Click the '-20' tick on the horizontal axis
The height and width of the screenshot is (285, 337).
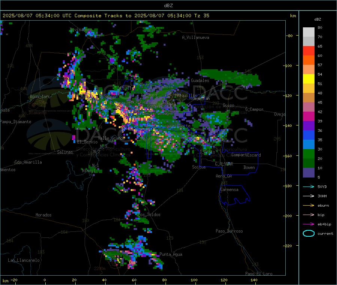tap(14, 280)
